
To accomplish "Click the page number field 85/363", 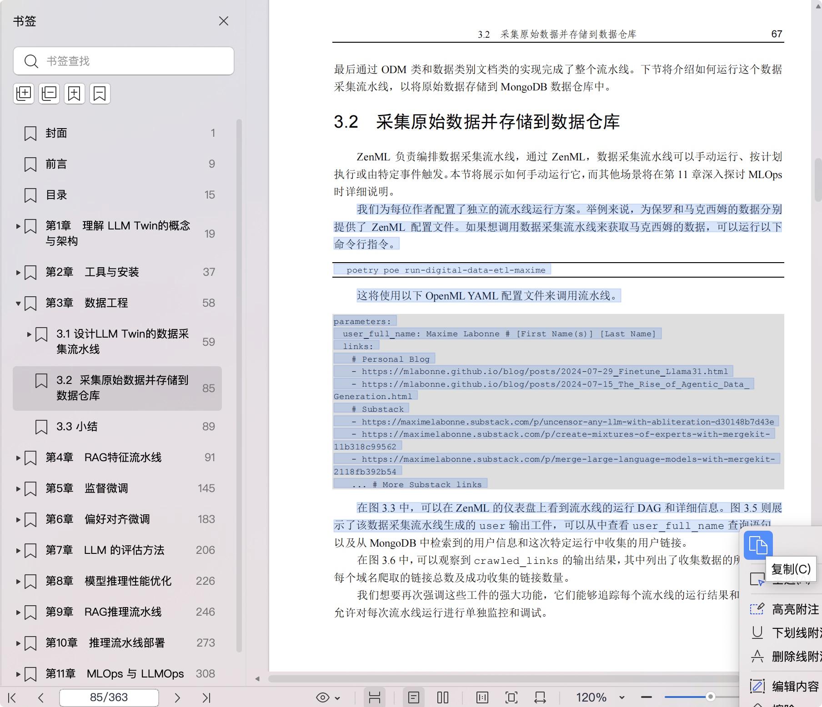I will coord(109,697).
